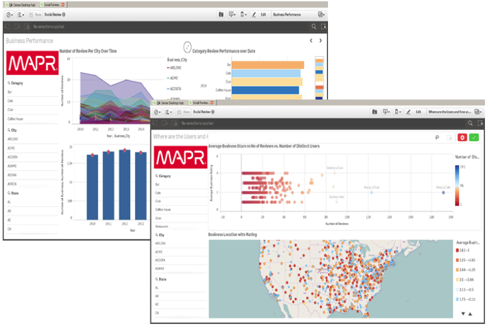The width and height of the screenshot is (489, 328).
Task: Open the stories icon in back window toolbar
Action: tap(221, 14)
